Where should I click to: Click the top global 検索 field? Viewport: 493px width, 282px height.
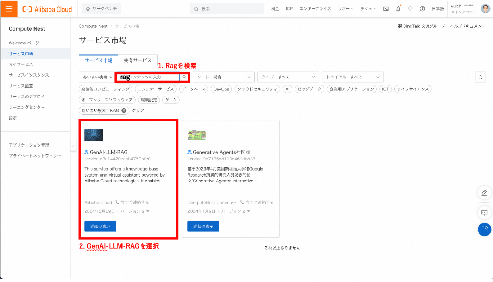pyautogui.click(x=227, y=9)
